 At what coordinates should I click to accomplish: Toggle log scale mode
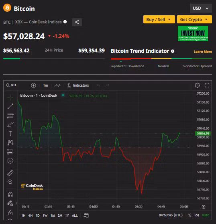tap(197, 215)
